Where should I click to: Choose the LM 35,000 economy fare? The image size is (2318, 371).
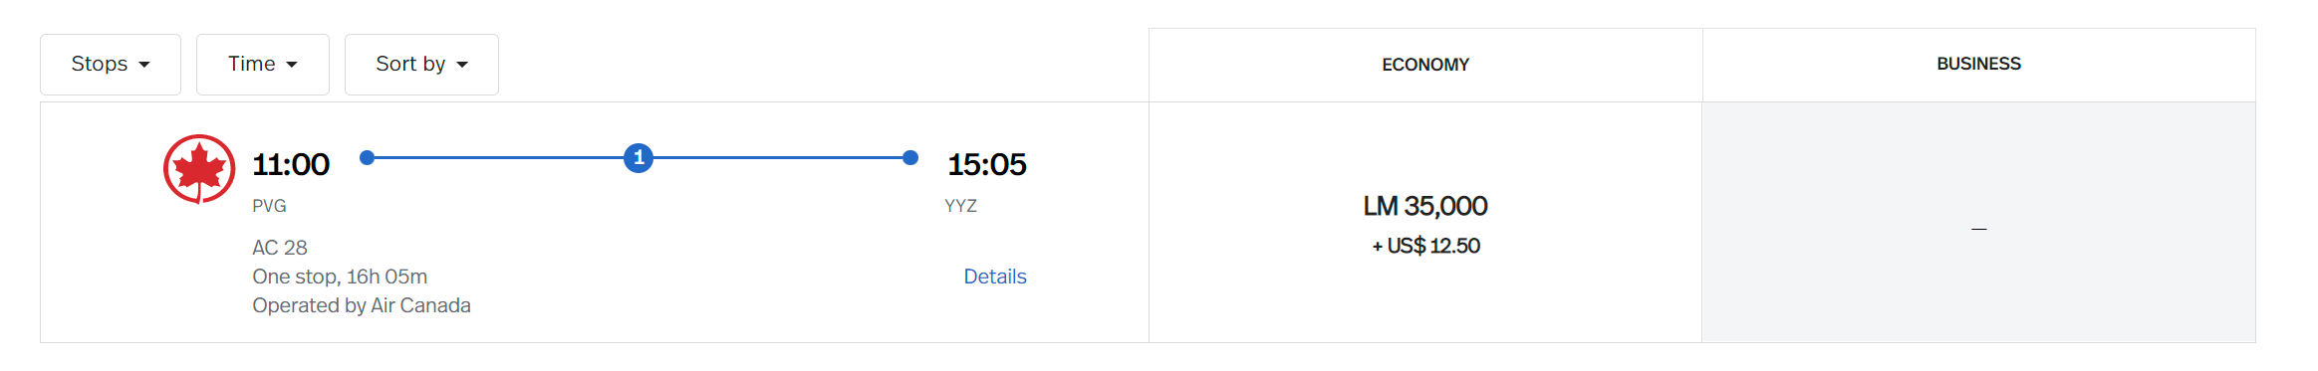click(x=1425, y=223)
